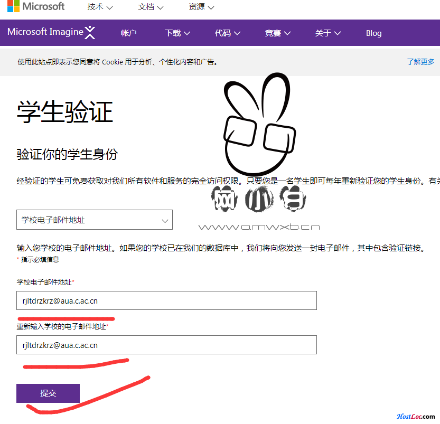Image resolution: width=440 pixels, height=424 pixels.
Task: Open the 竞赛 dropdown
Action: coord(277,33)
